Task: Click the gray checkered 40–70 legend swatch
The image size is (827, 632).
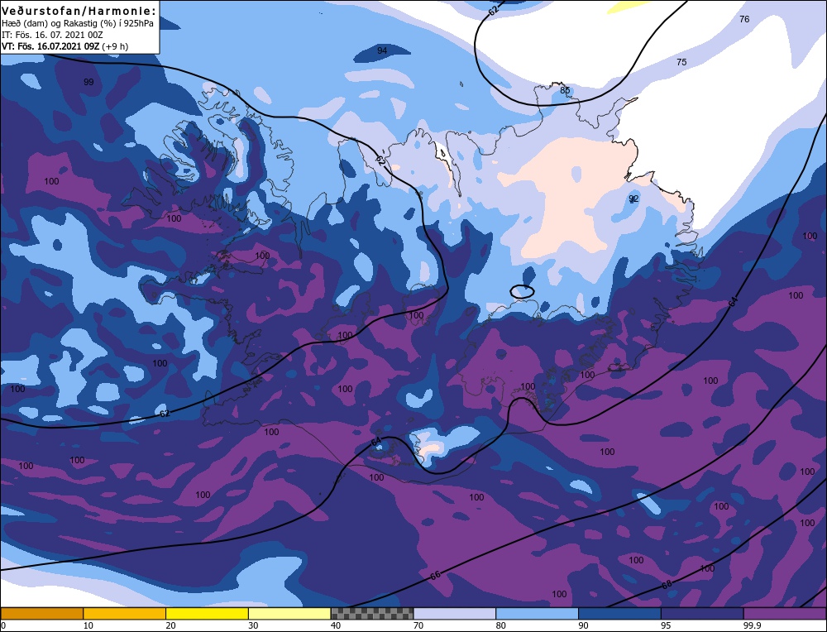Action: (372, 613)
